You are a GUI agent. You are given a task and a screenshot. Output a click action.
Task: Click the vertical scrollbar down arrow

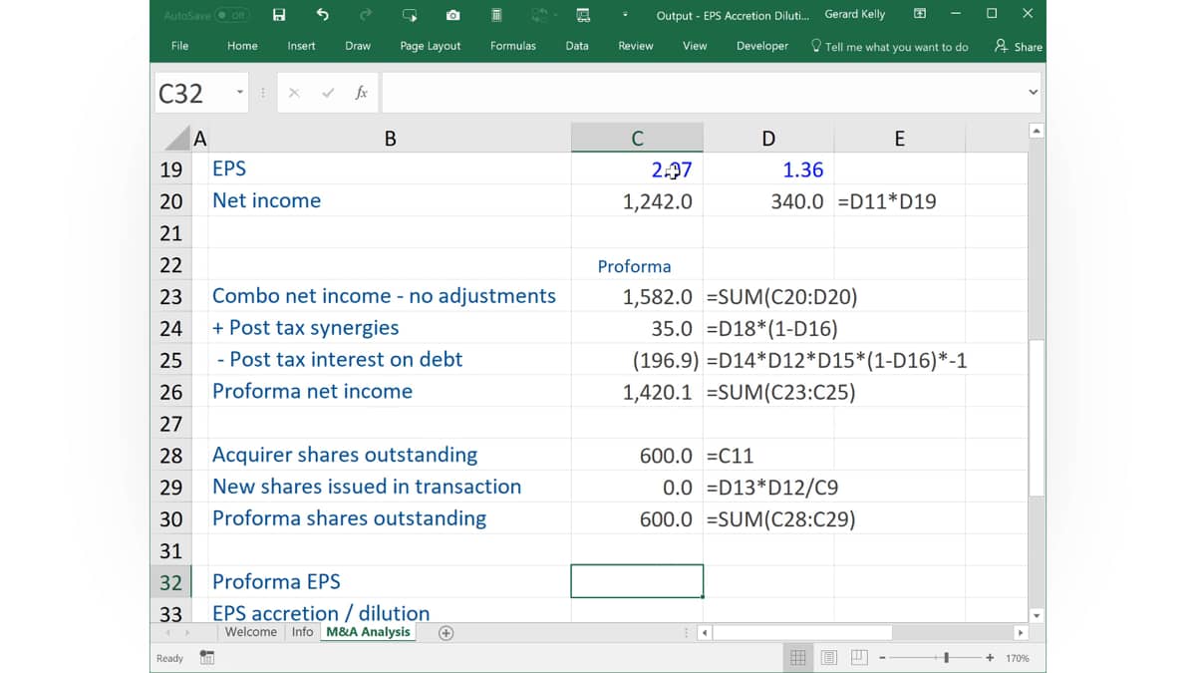click(x=1036, y=616)
